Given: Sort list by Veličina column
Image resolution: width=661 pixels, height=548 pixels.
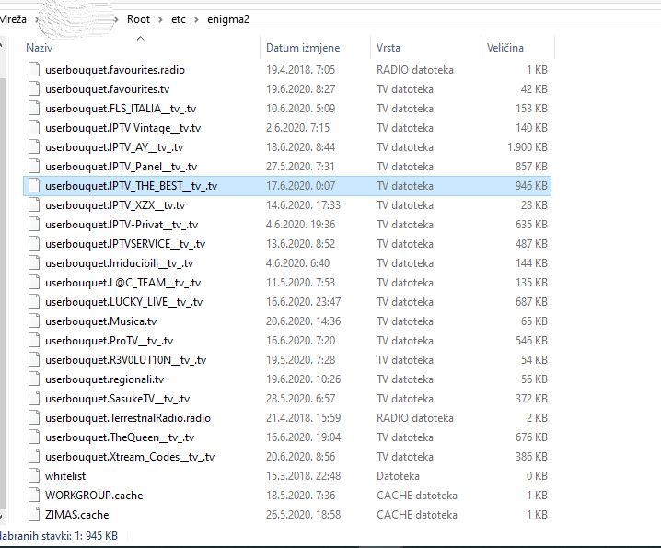Looking at the screenshot, I should [504, 48].
